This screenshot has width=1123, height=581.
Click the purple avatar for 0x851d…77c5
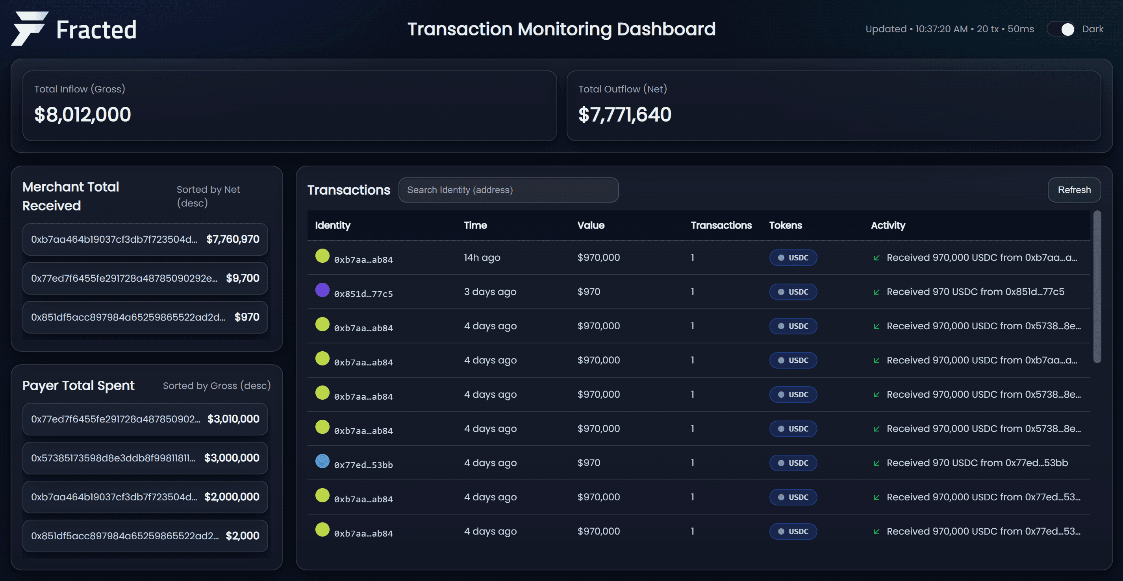click(322, 290)
